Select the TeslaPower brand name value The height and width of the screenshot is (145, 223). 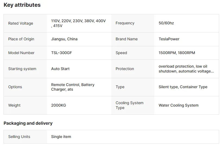[x=169, y=39]
